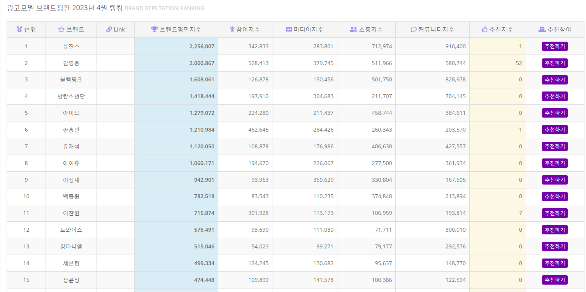Image resolution: width=586 pixels, height=292 pixels.
Task: Select the 순위 column header text
Action: point(30,30)
